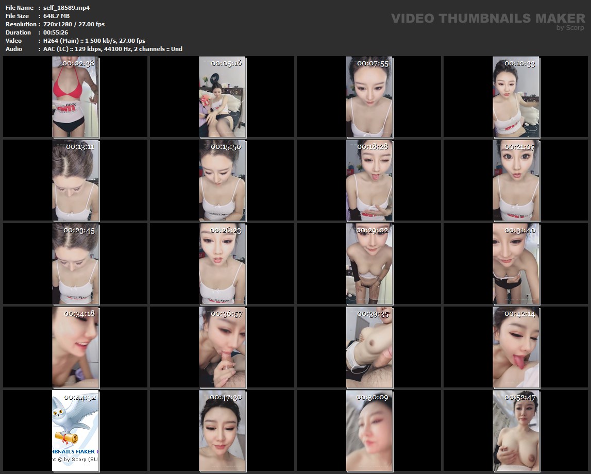
Task: Click the thumbnail at timestamp 00:02:38
Action: pyautogui.click(x=76, y=97)
